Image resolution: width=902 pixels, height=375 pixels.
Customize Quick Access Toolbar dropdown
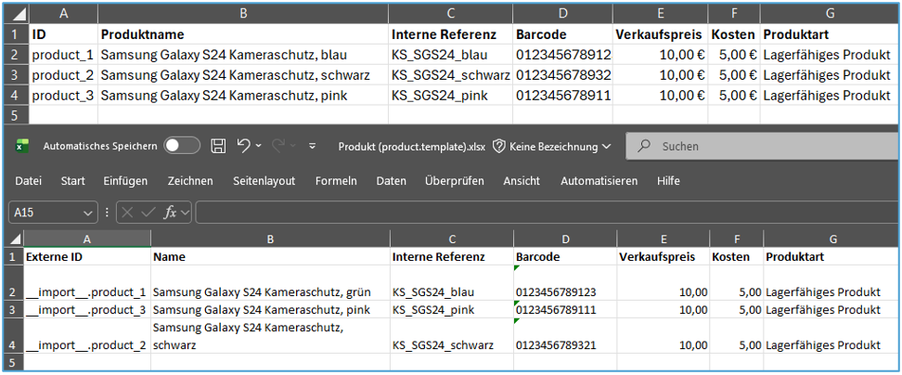312,147
